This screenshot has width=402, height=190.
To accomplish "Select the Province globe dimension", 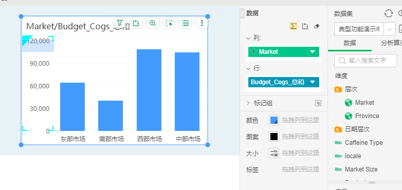I will [362, 116].
